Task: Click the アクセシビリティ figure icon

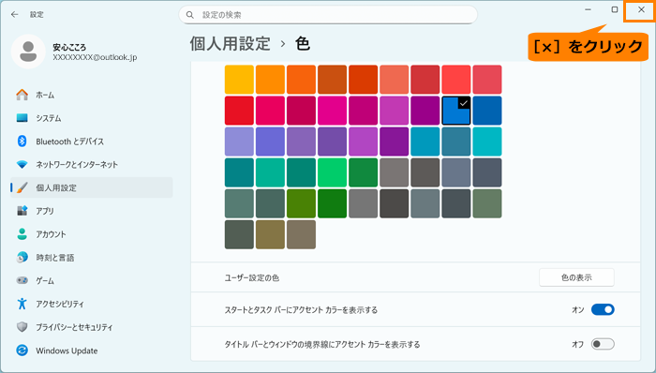Action: tap(22, 304)
